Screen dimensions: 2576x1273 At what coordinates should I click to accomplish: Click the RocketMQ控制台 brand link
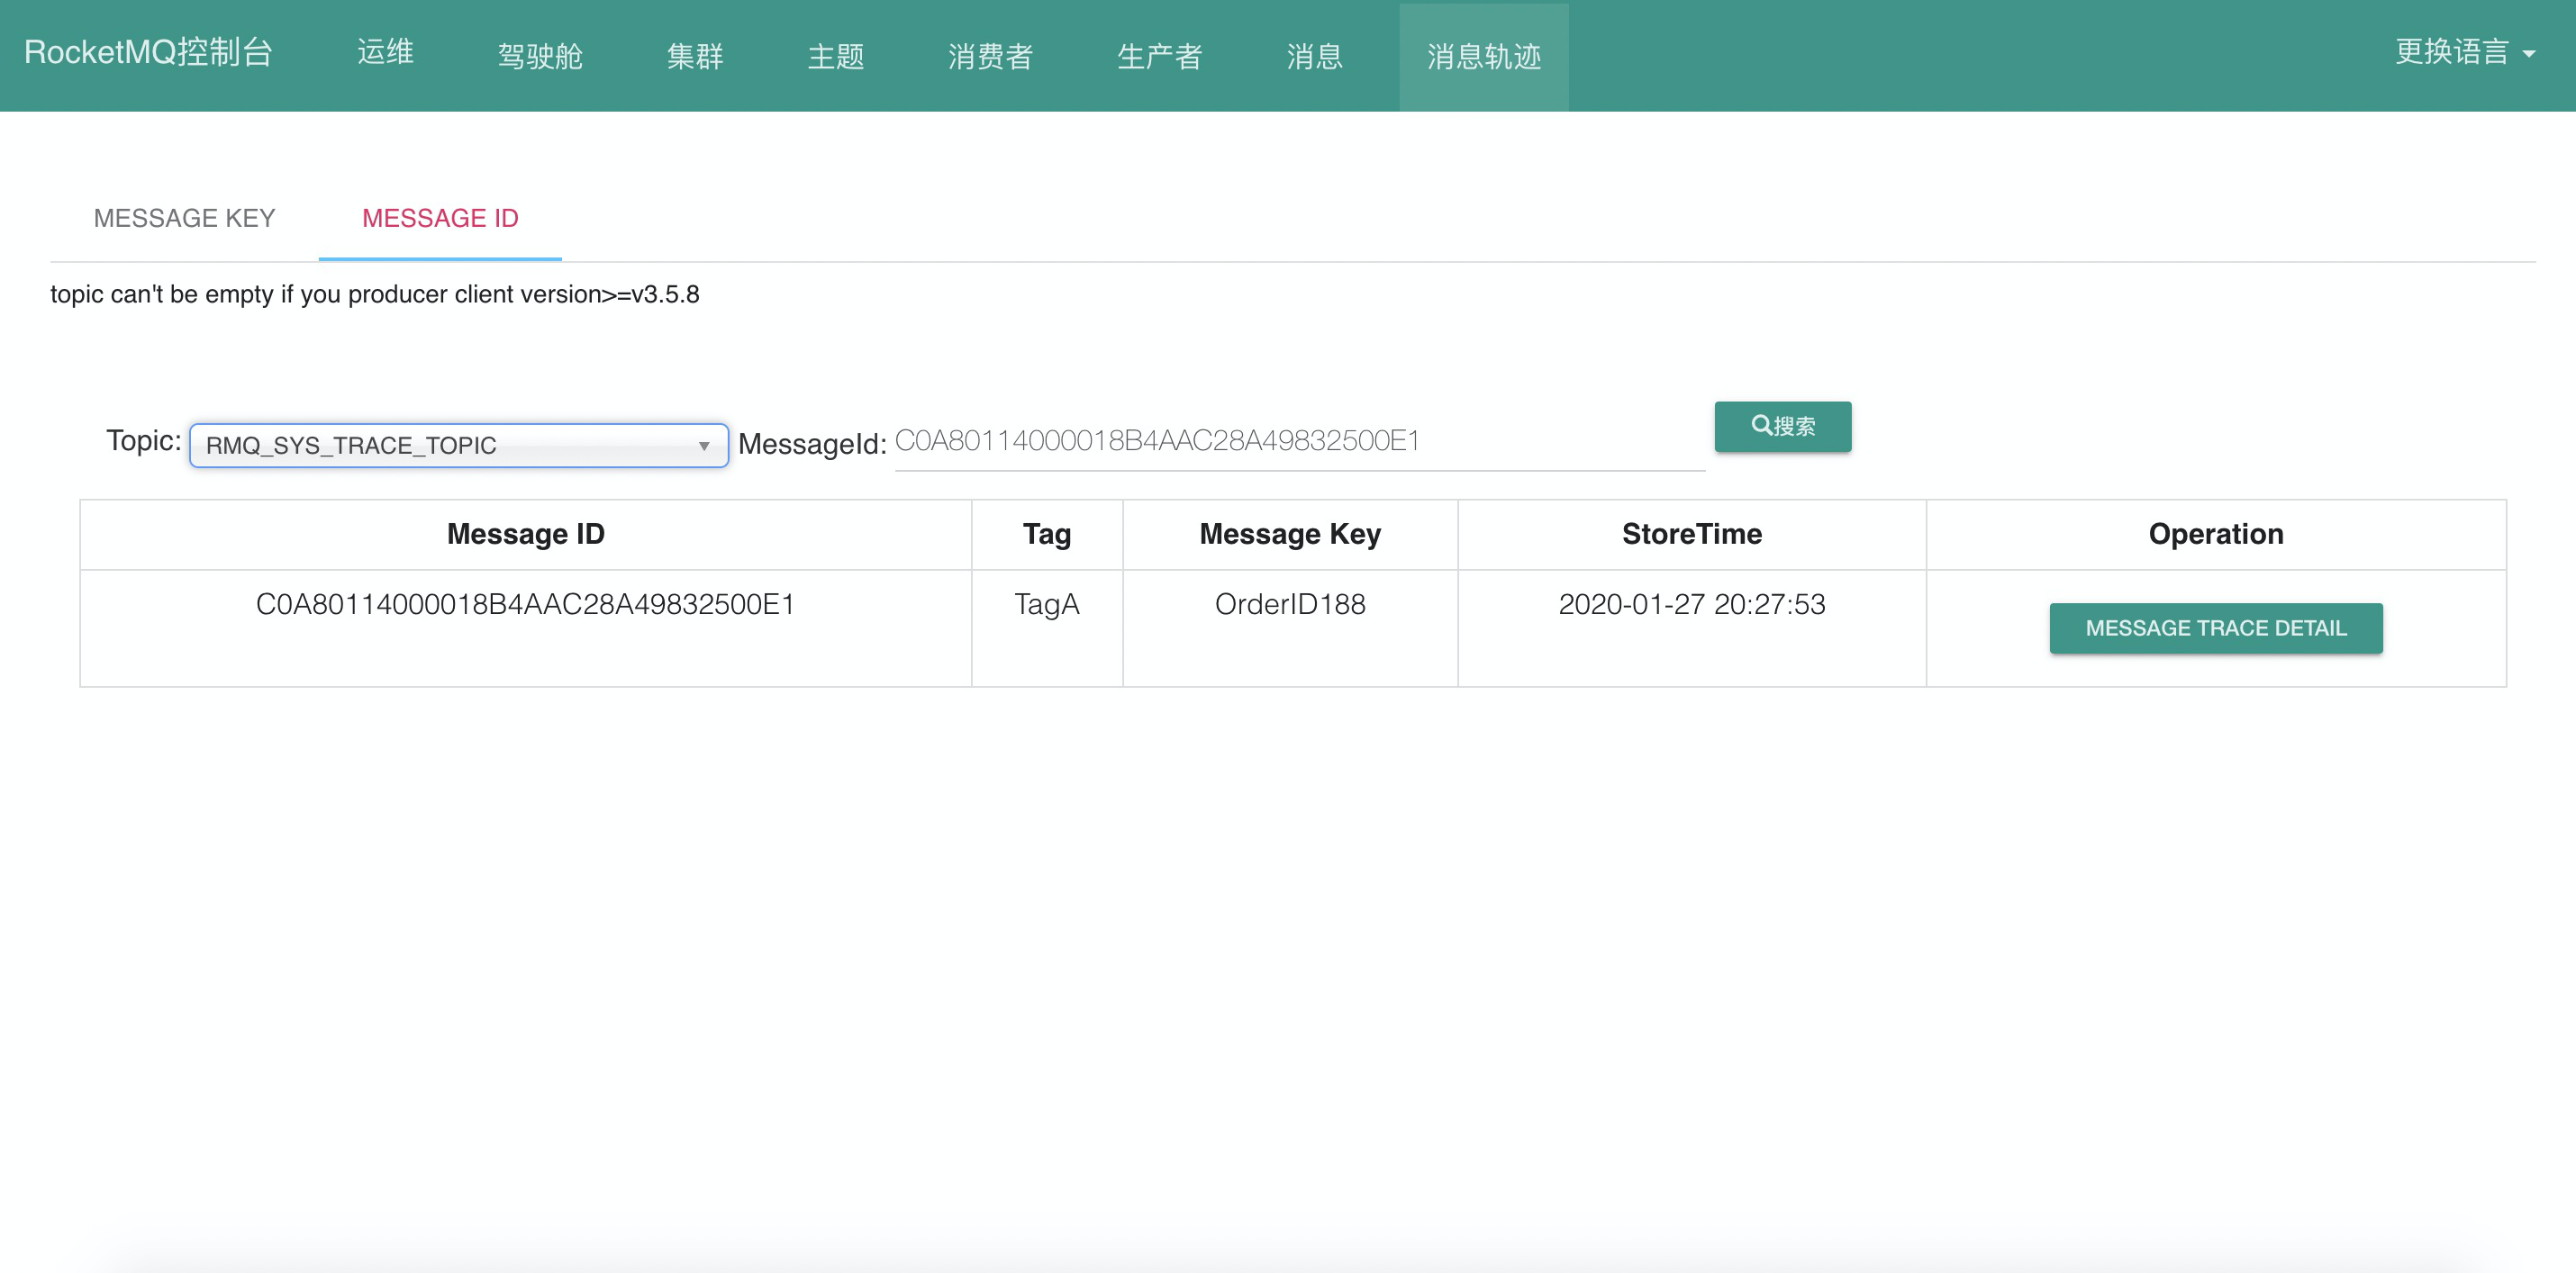coord(148,52)
